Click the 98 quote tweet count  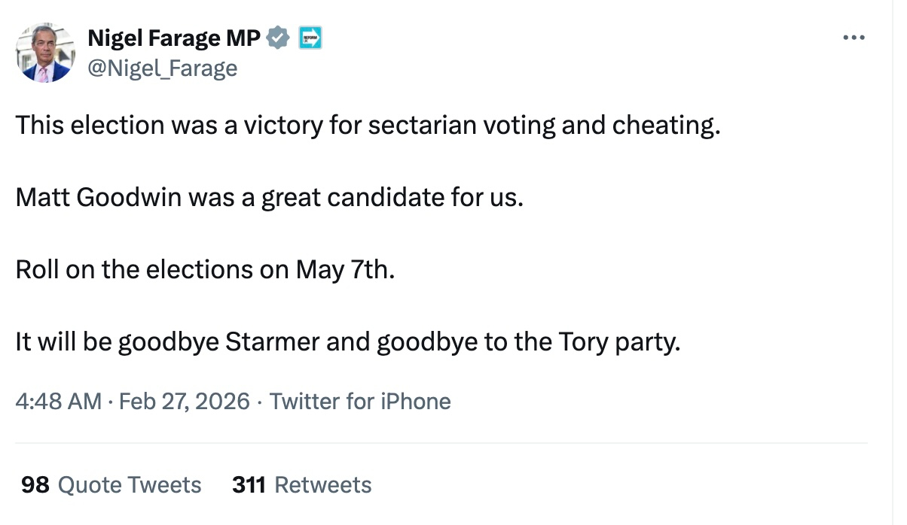pyautogui.click(x=35, y=485)
